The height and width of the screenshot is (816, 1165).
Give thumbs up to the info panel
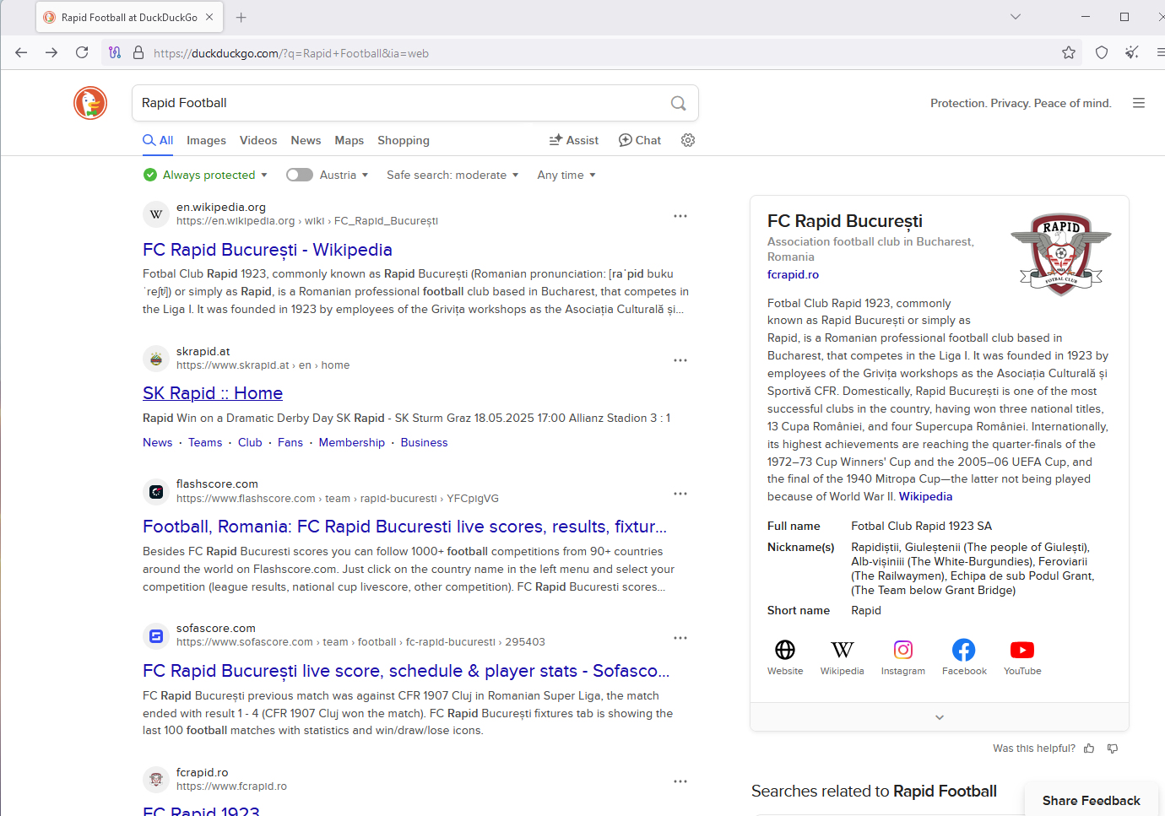tap(1089, 748)
